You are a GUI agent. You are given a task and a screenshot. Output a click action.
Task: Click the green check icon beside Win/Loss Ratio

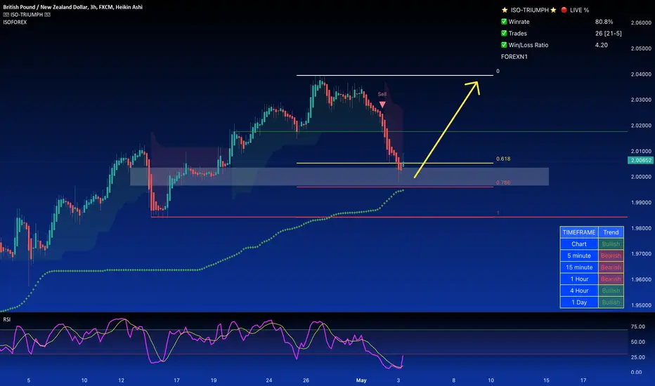point(504,45)
